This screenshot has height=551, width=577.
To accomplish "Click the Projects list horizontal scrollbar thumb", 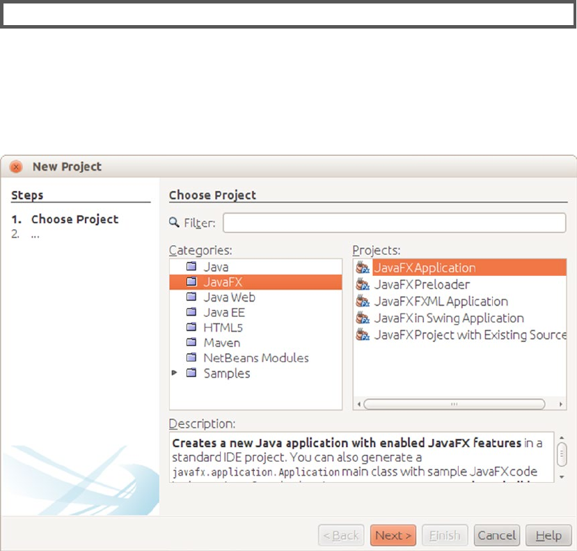I will (454, 404).
